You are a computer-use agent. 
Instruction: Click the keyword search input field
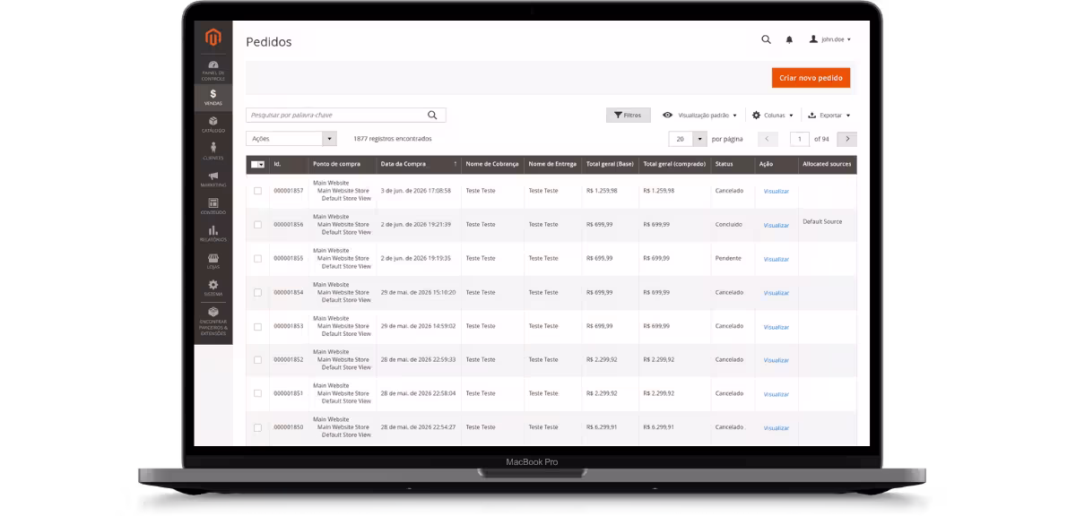pos(335,115)
